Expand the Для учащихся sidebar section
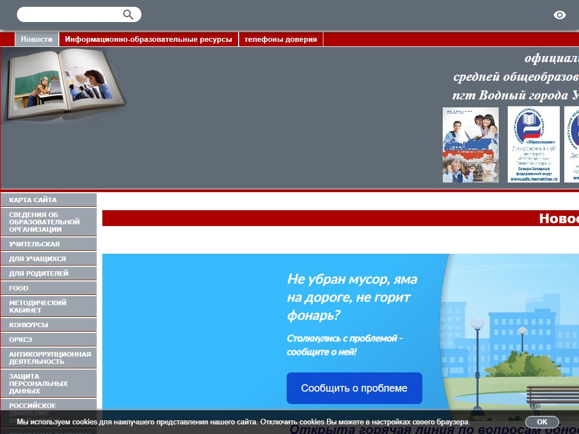This screenshot has height=434, width=579. coord(49,259)
